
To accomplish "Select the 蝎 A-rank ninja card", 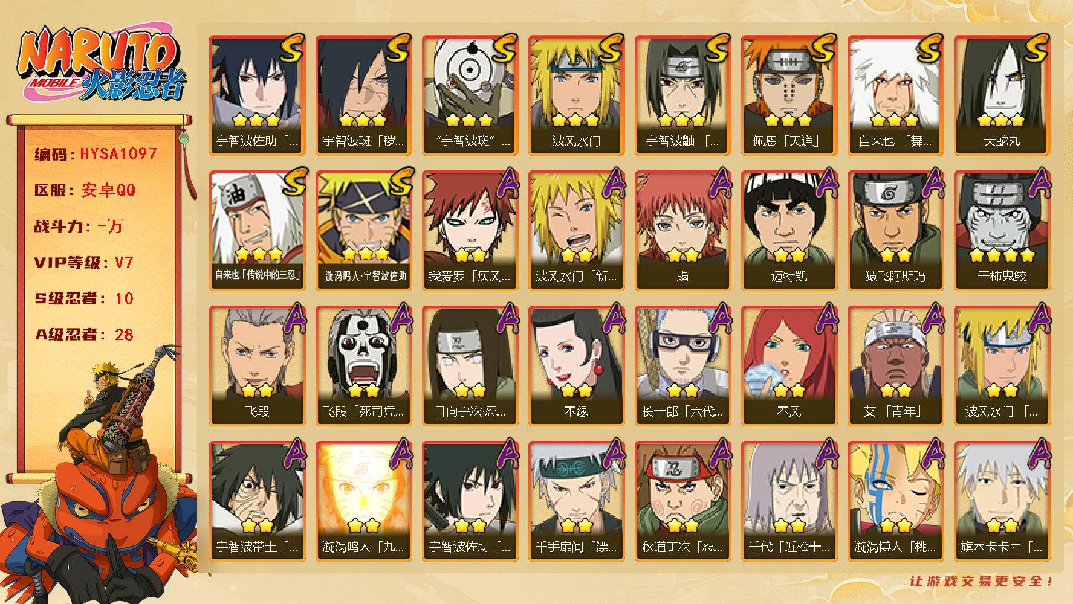I will pyautogui.click(x=682, y=231).
